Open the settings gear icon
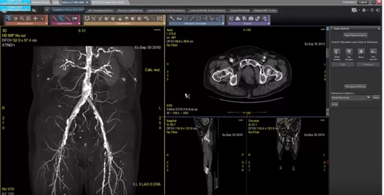 [x=364, y=10]
